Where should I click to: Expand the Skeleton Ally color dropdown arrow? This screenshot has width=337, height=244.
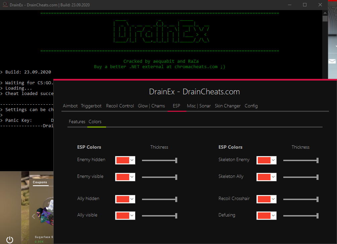[x=273, y=177]
